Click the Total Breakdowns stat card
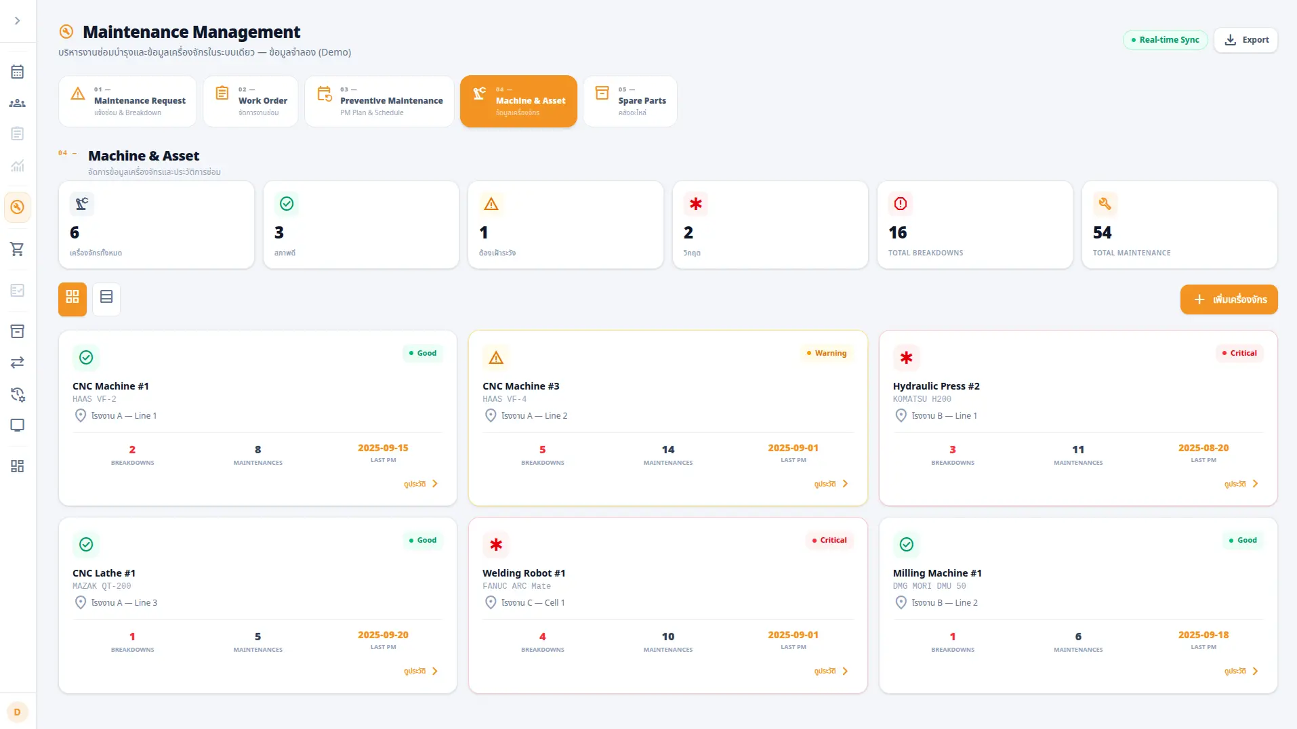This screenshot has height=729, width=1297. (975, 225)
